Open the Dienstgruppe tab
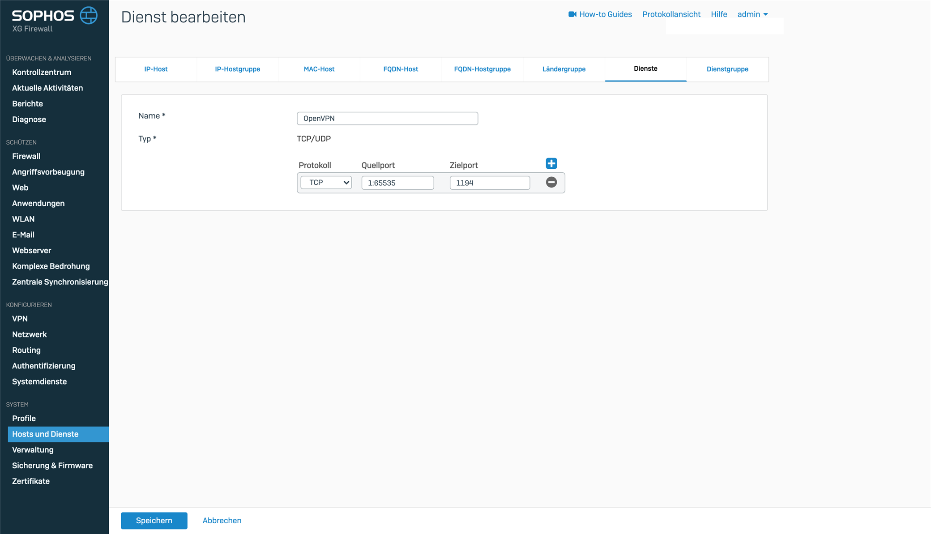This screenshot has height=534, width=931. pos(727,69)
